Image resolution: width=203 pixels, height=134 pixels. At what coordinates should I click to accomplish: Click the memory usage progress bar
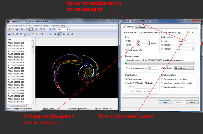[x=160, y=63]
